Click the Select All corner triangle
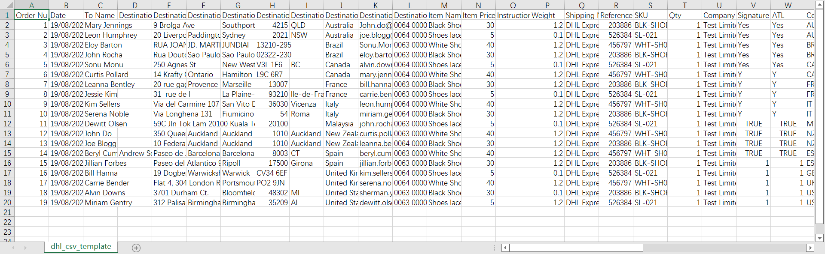 pyautogui.click(x=7, y=6)
